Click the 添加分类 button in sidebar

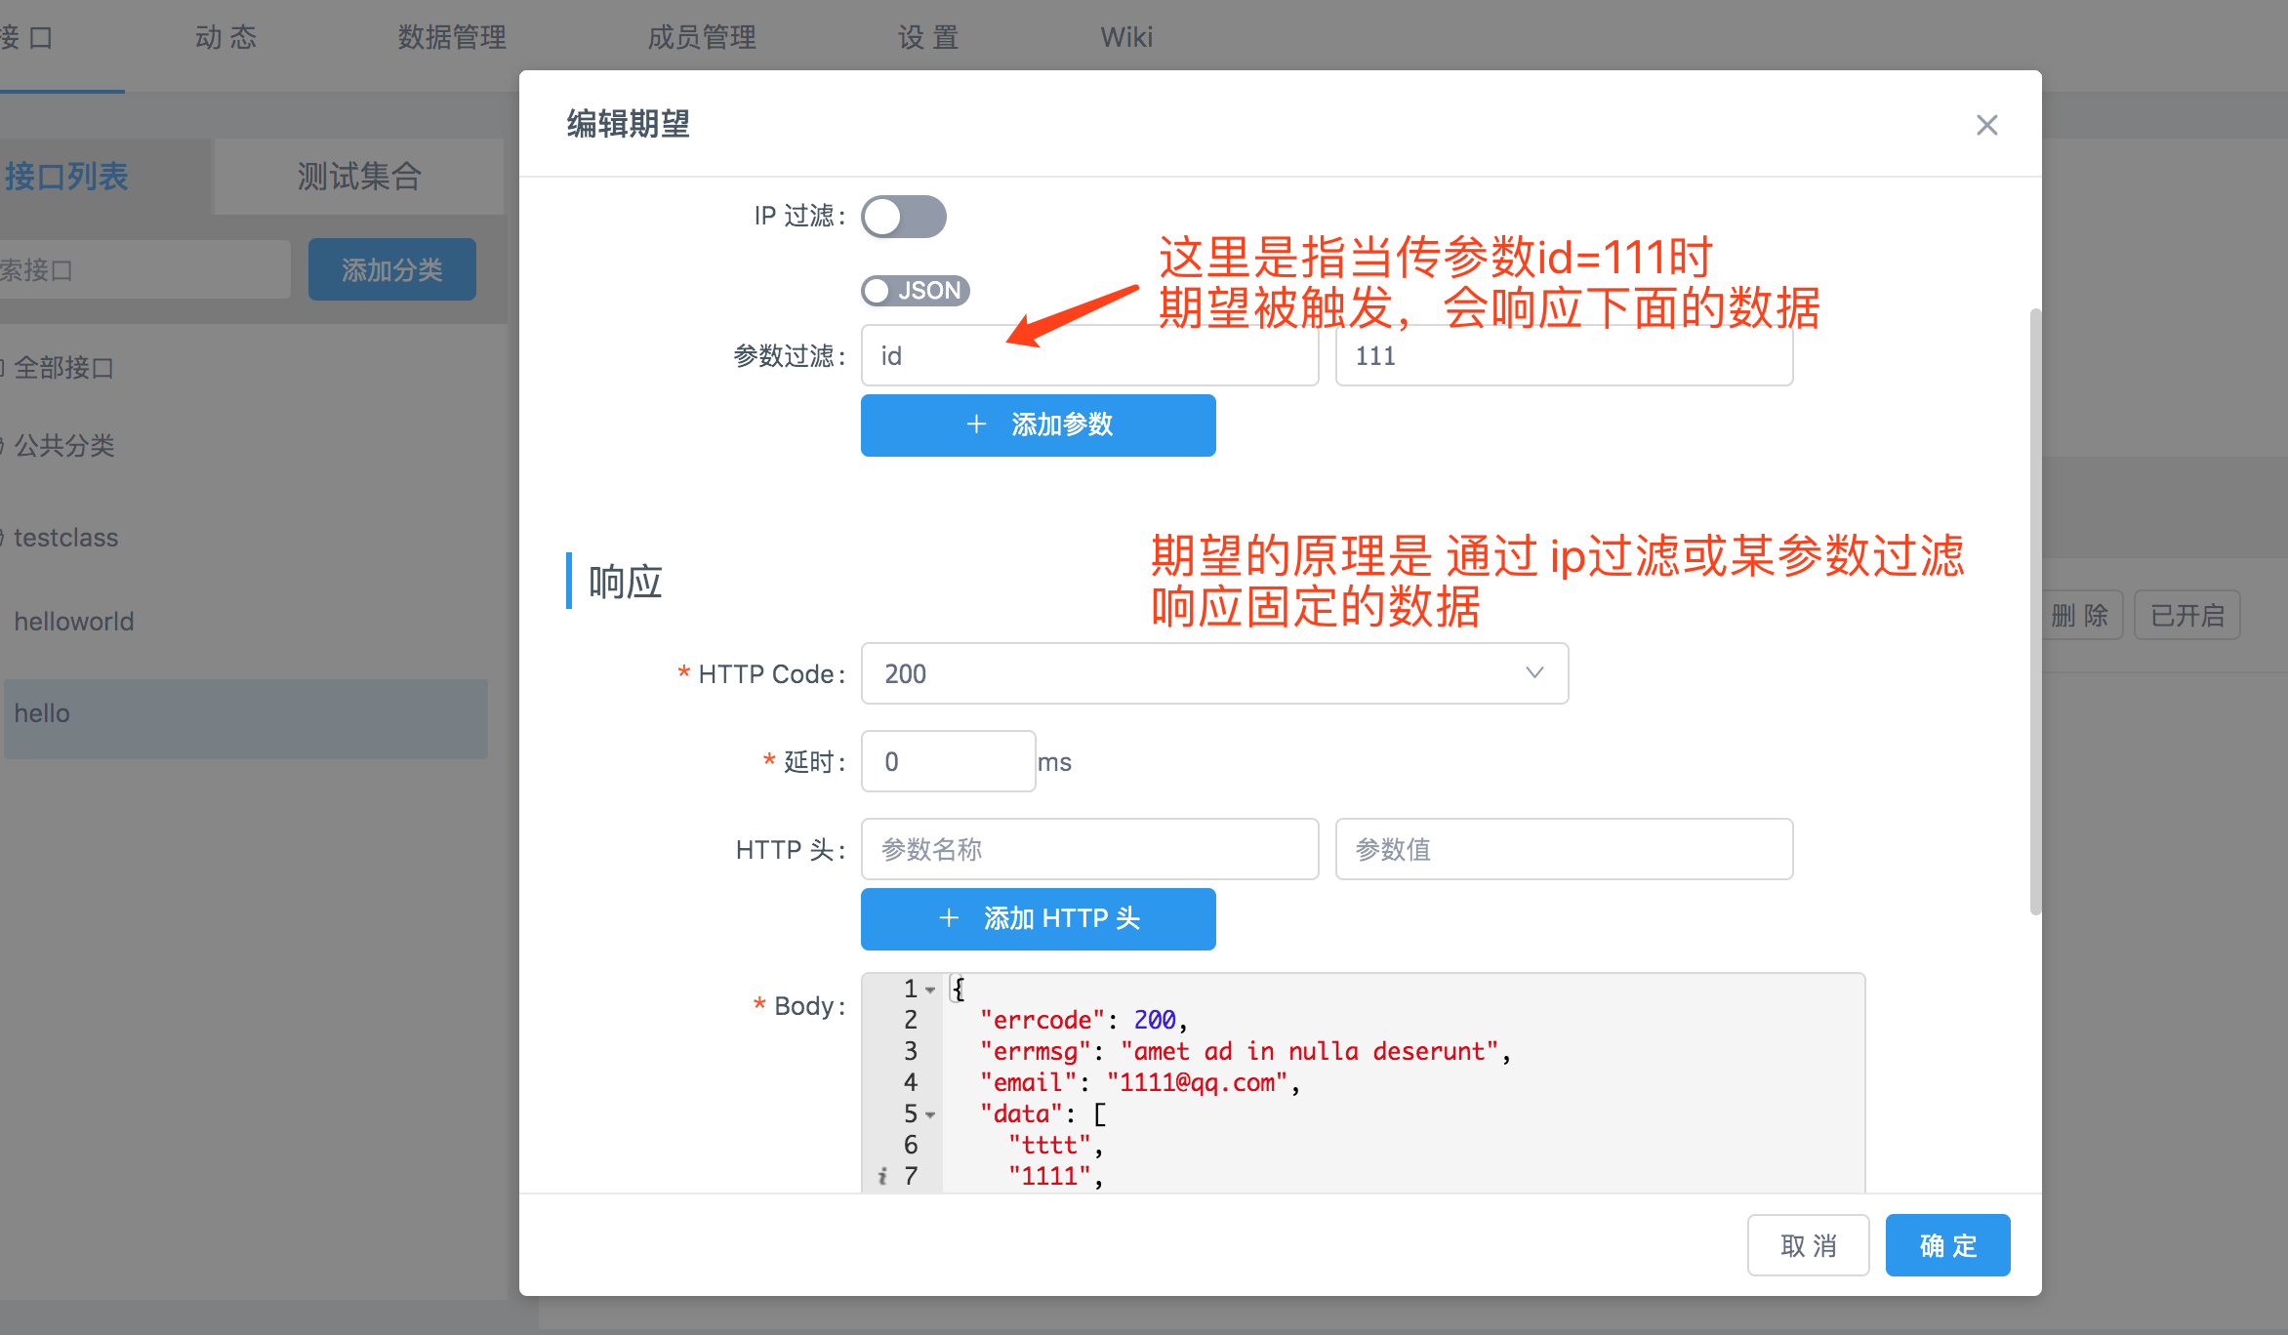pyautogui.click(x=392, y=269)
